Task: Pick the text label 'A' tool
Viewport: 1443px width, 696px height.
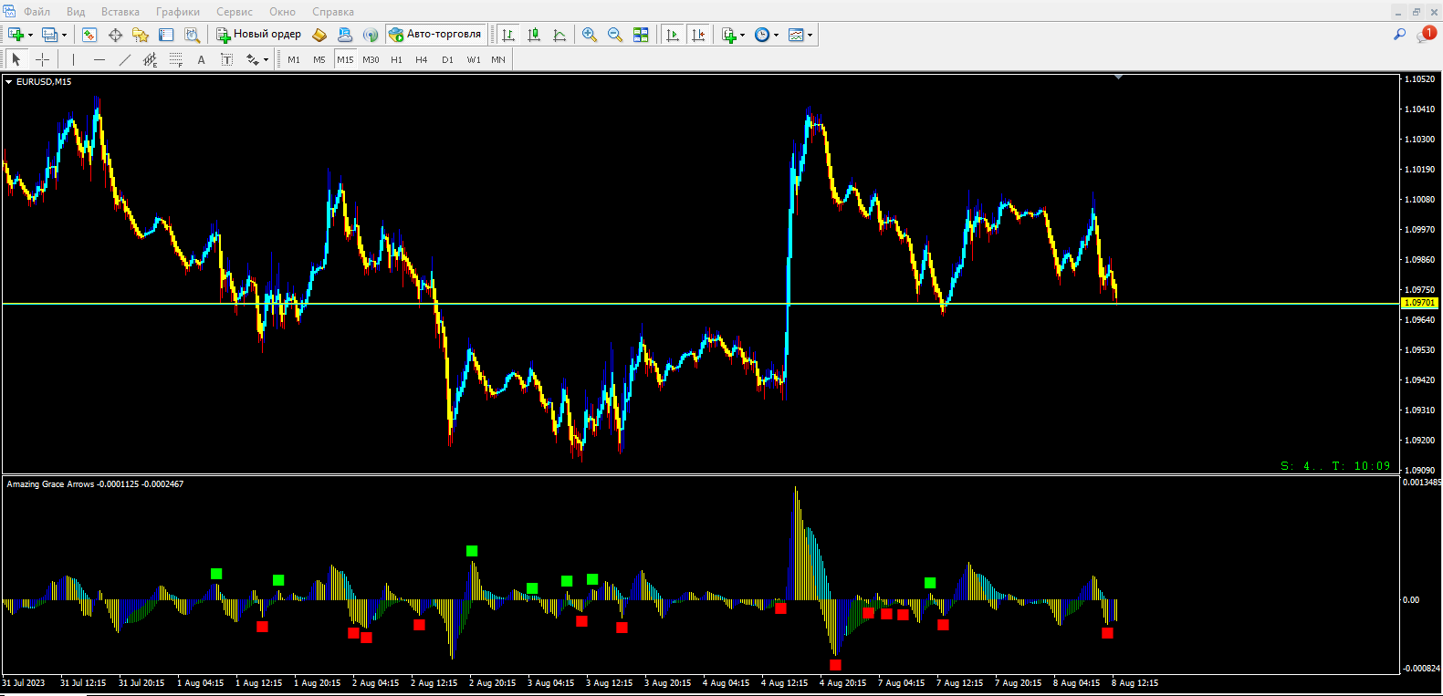Action: pyautogui.click(x=201, y=59)
